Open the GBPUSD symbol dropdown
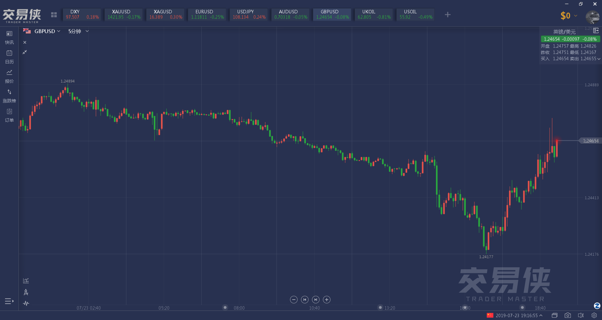This screenshot has height=320, width=602. coord(47,31)
